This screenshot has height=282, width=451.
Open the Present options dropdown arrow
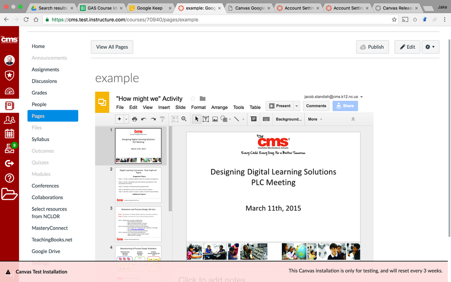(x=296, y=106)
